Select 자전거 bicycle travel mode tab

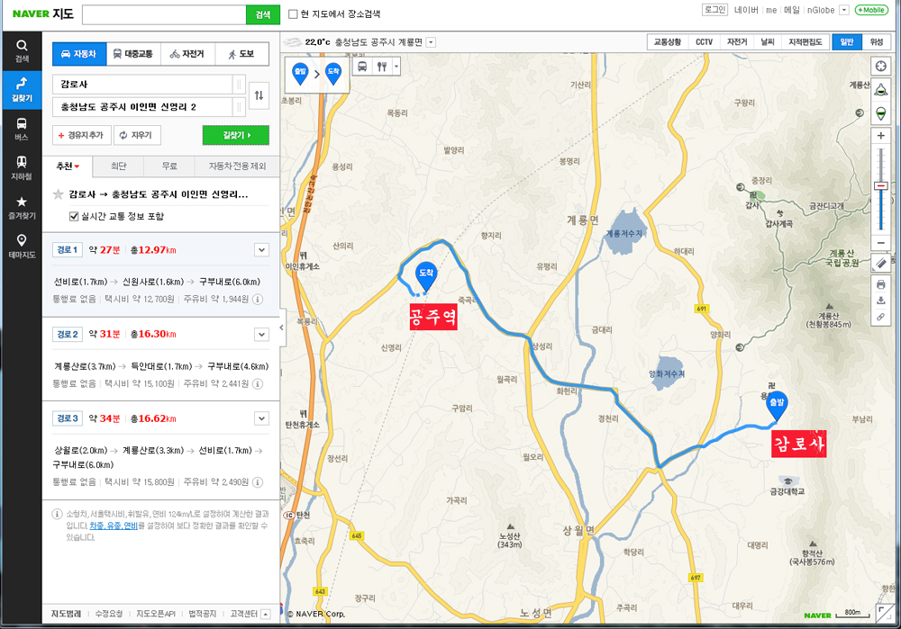pyautogui.click(x=187, y=54)
